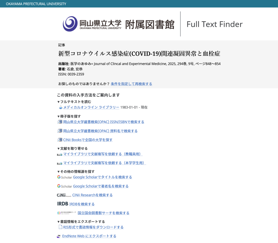This screenshot has height=243, width=278.
Task: Request copy via マイライブラリ 本学学生用 link
Action: tap(104, 163)
